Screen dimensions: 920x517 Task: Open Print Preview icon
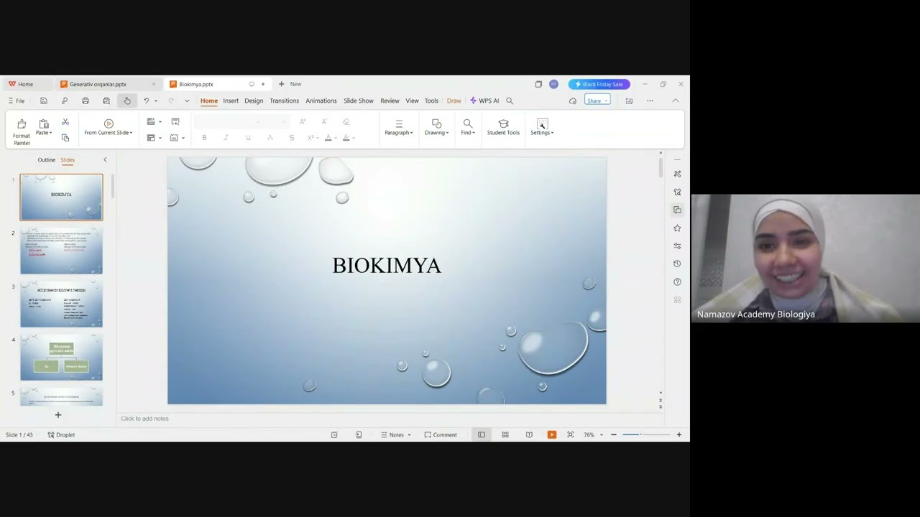pyautogui.click(x=106, y=101)
